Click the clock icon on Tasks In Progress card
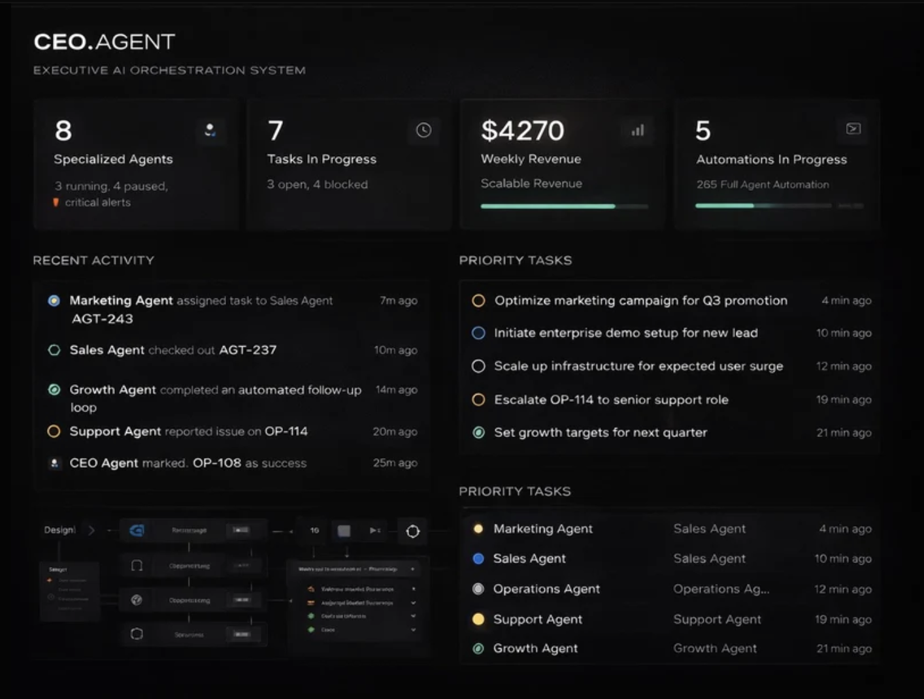Viewport: 924px width, 699px height. pyautogui.click(x=423, y=130)
